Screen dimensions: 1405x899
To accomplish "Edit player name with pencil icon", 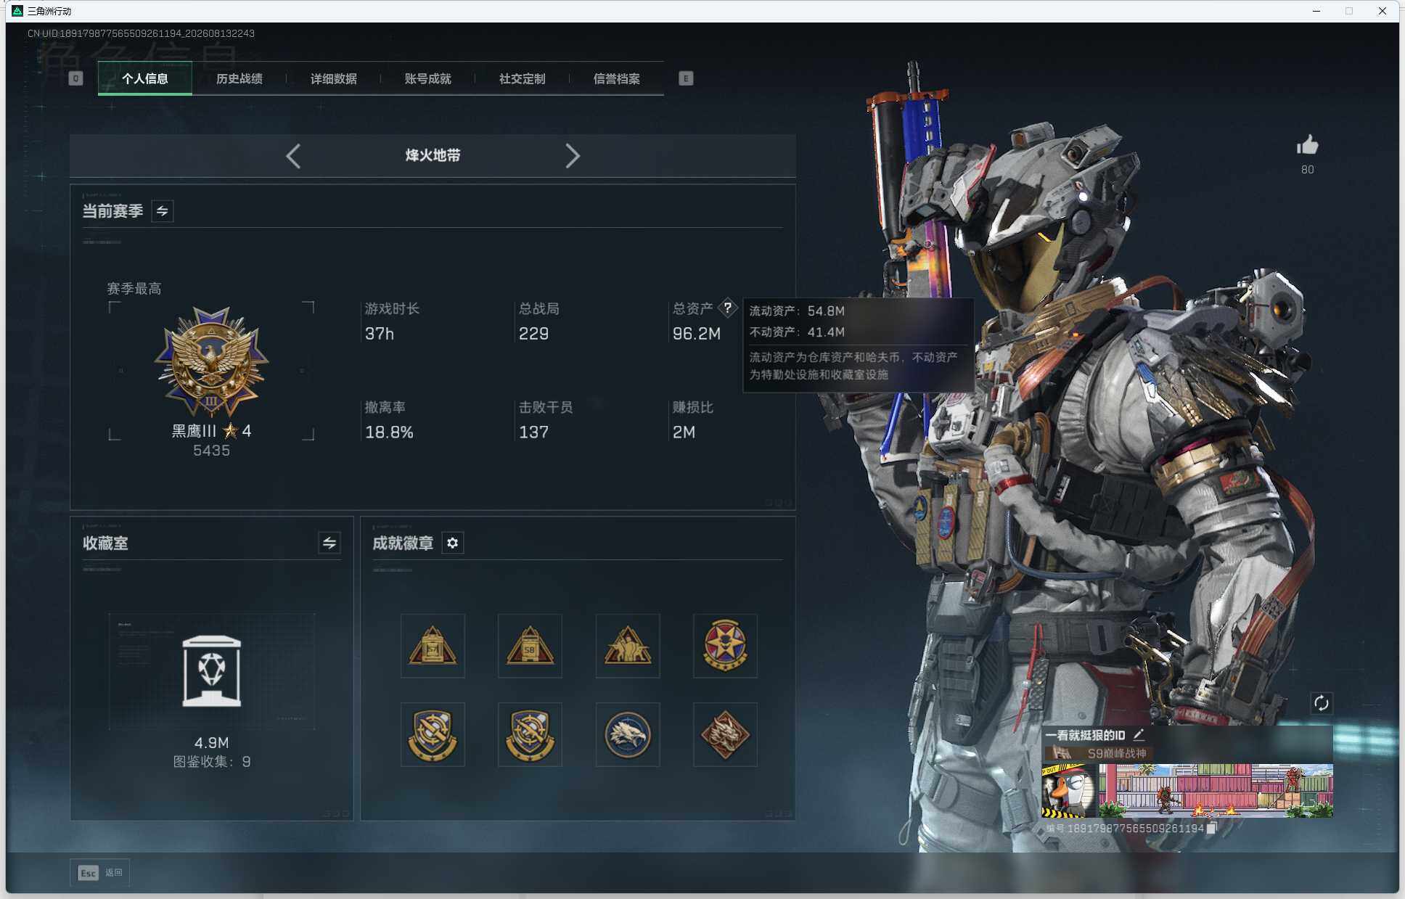I will [1139, 734].
